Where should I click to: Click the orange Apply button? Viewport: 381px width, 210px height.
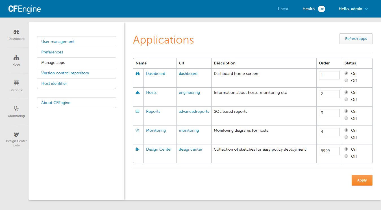pyautogui.click(x=362, y=180)
